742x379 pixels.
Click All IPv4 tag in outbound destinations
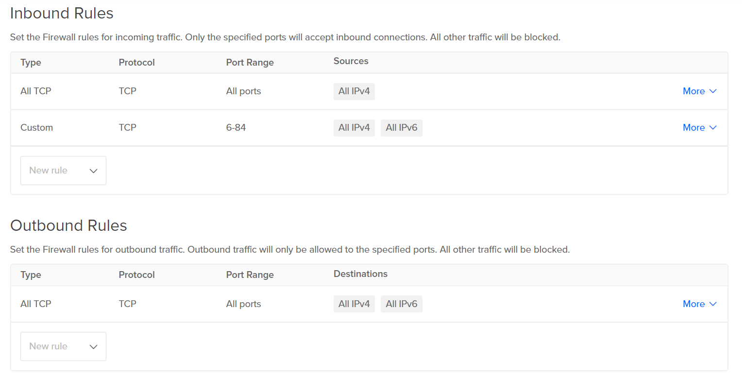(x=354, y=304)
